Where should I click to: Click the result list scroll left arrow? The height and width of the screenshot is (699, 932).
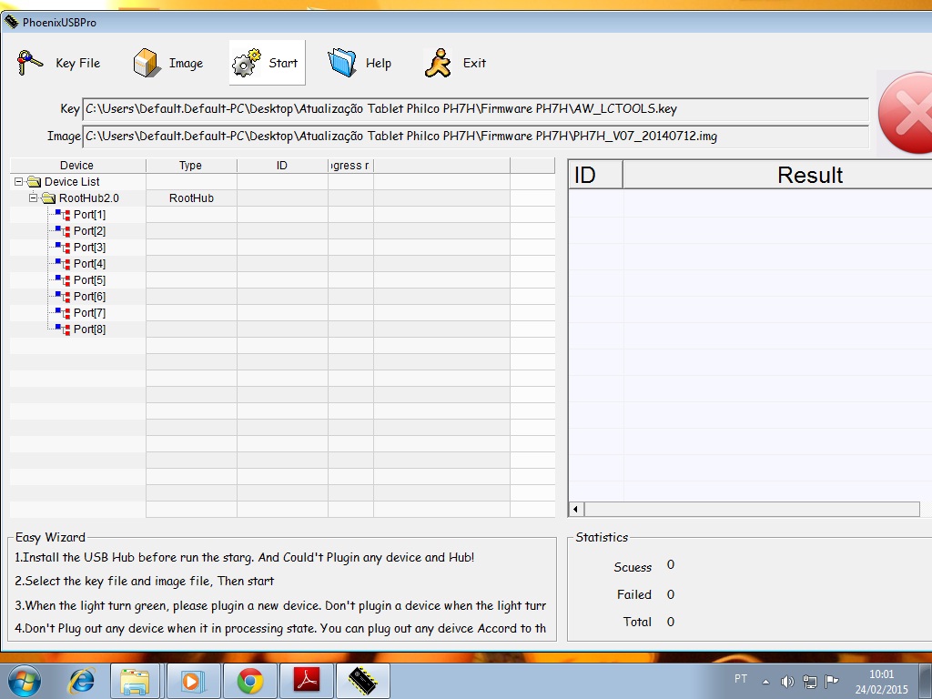point(575,509)
